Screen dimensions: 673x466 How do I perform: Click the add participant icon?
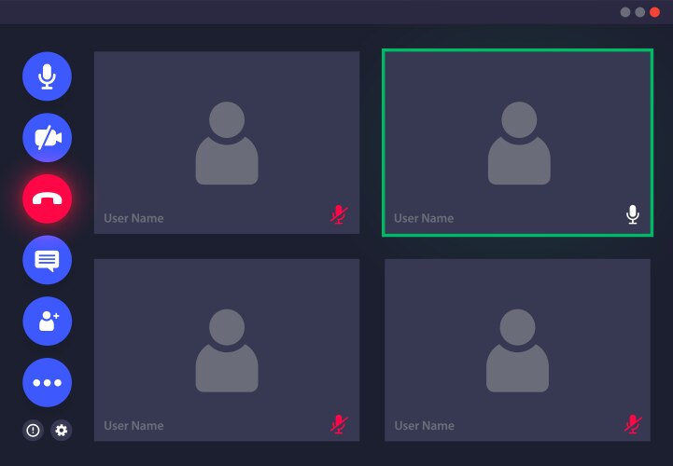pos(47,322)
